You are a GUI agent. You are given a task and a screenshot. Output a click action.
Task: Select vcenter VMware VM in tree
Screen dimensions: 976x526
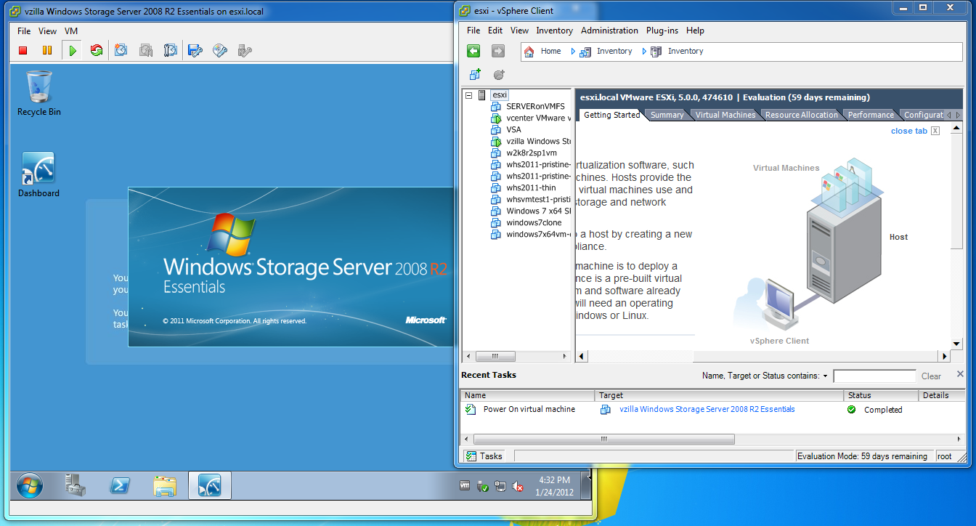[538, 118]
